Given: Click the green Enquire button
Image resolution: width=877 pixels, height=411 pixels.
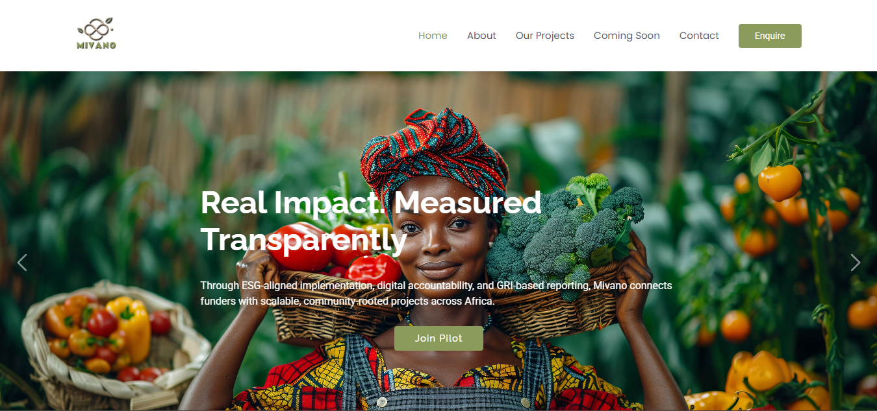Looking at the screenshot, I should (x=770, y=36).
